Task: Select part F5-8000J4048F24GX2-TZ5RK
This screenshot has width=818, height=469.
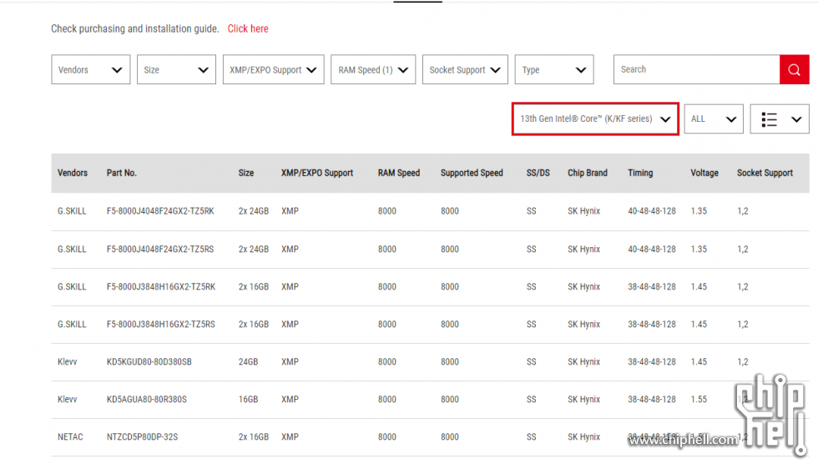Action: point(160,211)
